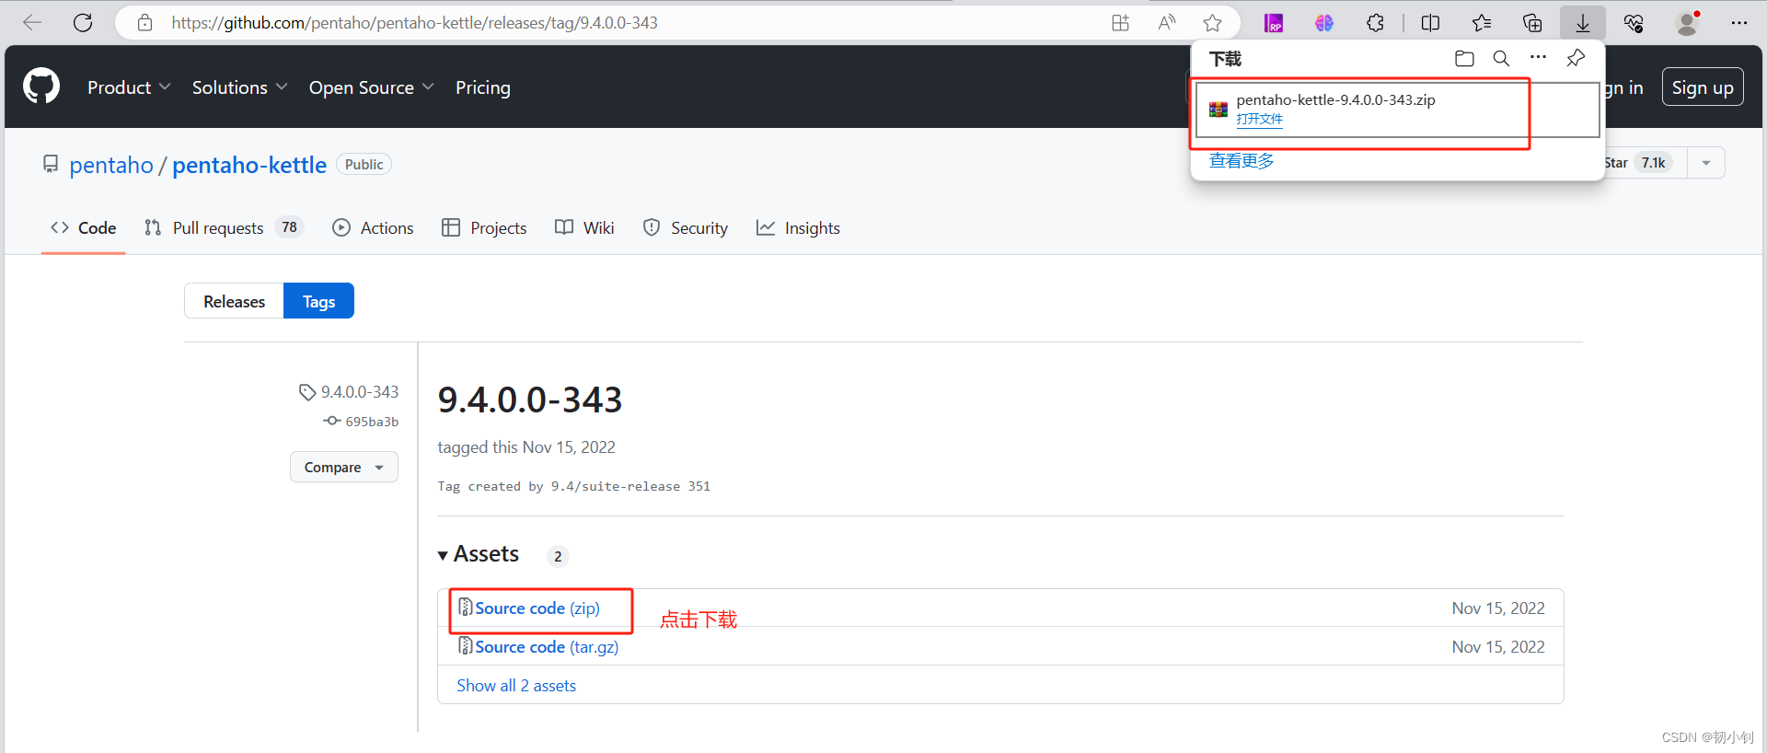Switch to the Projects tab
Image resolution: width=1767 pixels, height=753 pixels.
[484, 227]
